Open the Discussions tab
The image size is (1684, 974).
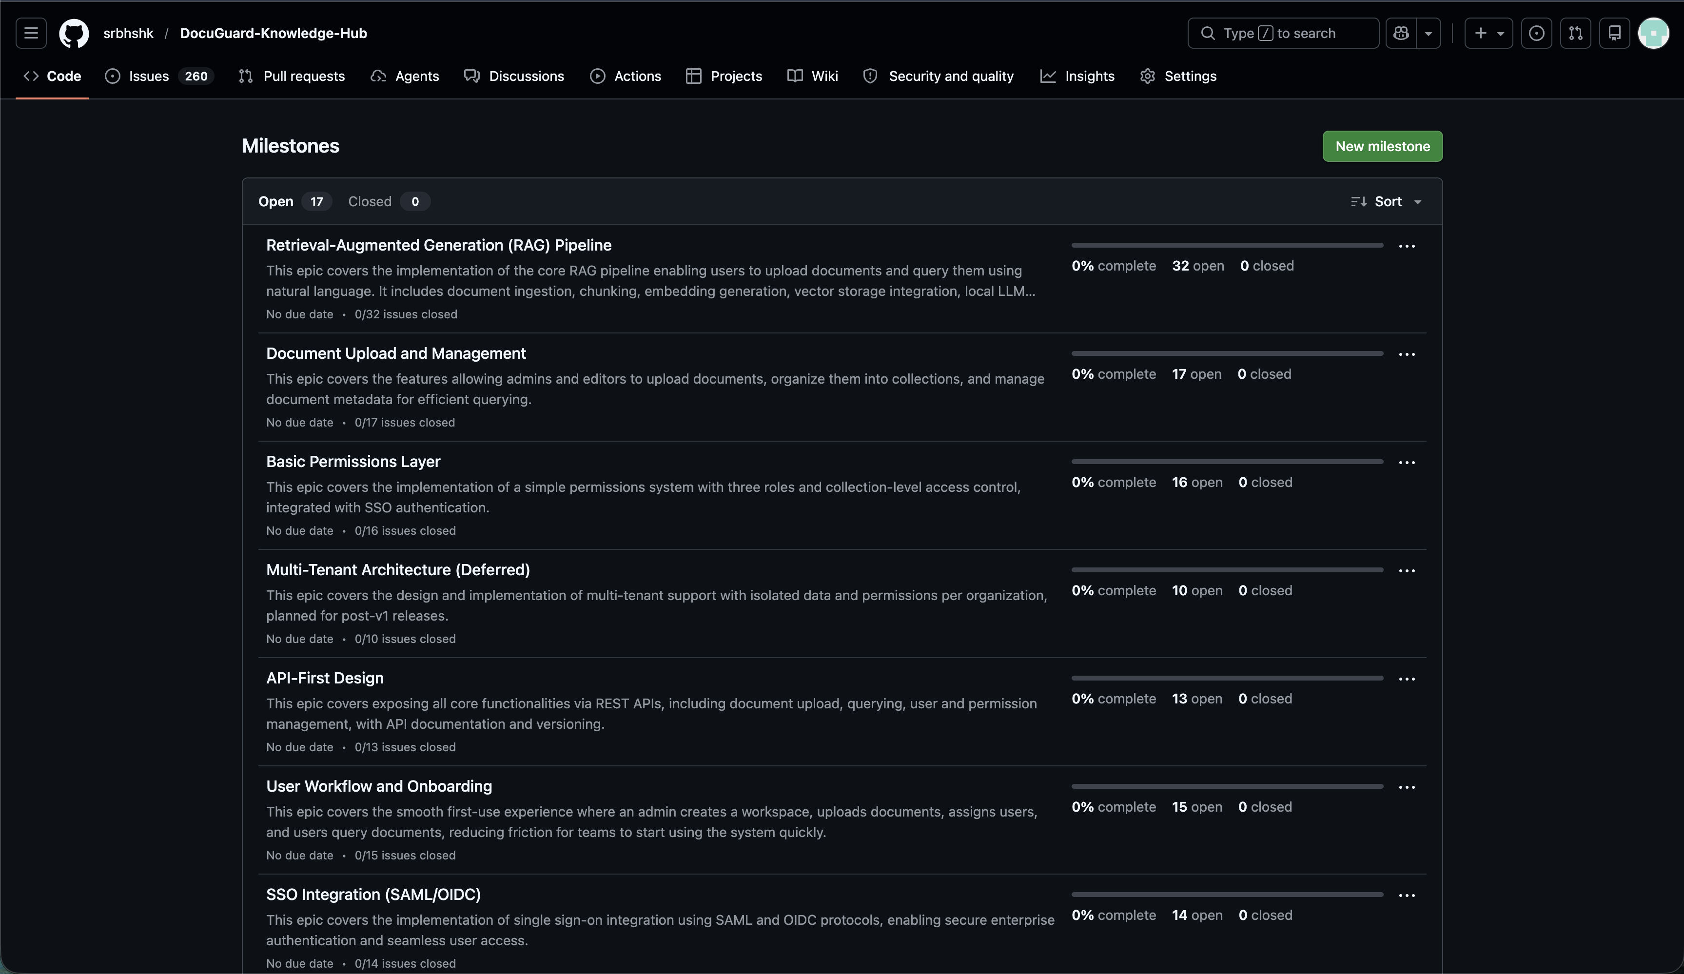514,76
